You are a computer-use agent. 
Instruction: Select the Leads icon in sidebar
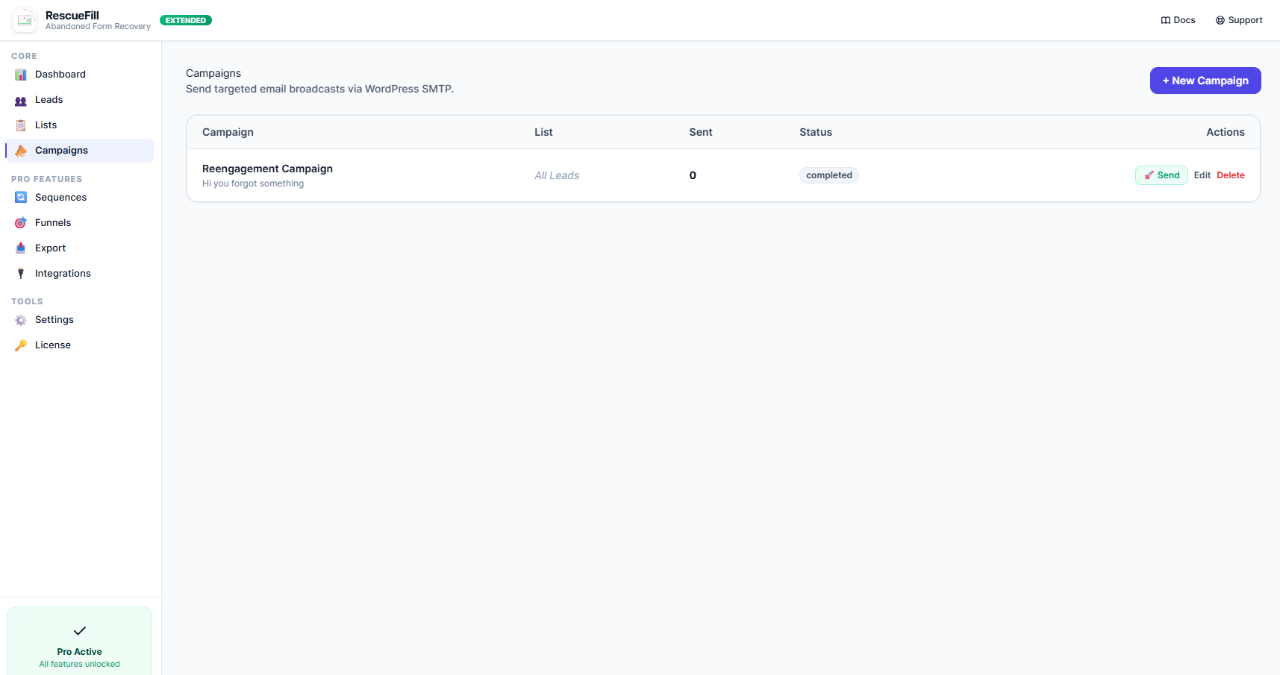pyautogui.click(x=20, y=99)
